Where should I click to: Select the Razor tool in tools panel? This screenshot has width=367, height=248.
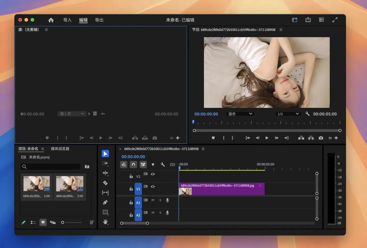click(x=105, y=183)
